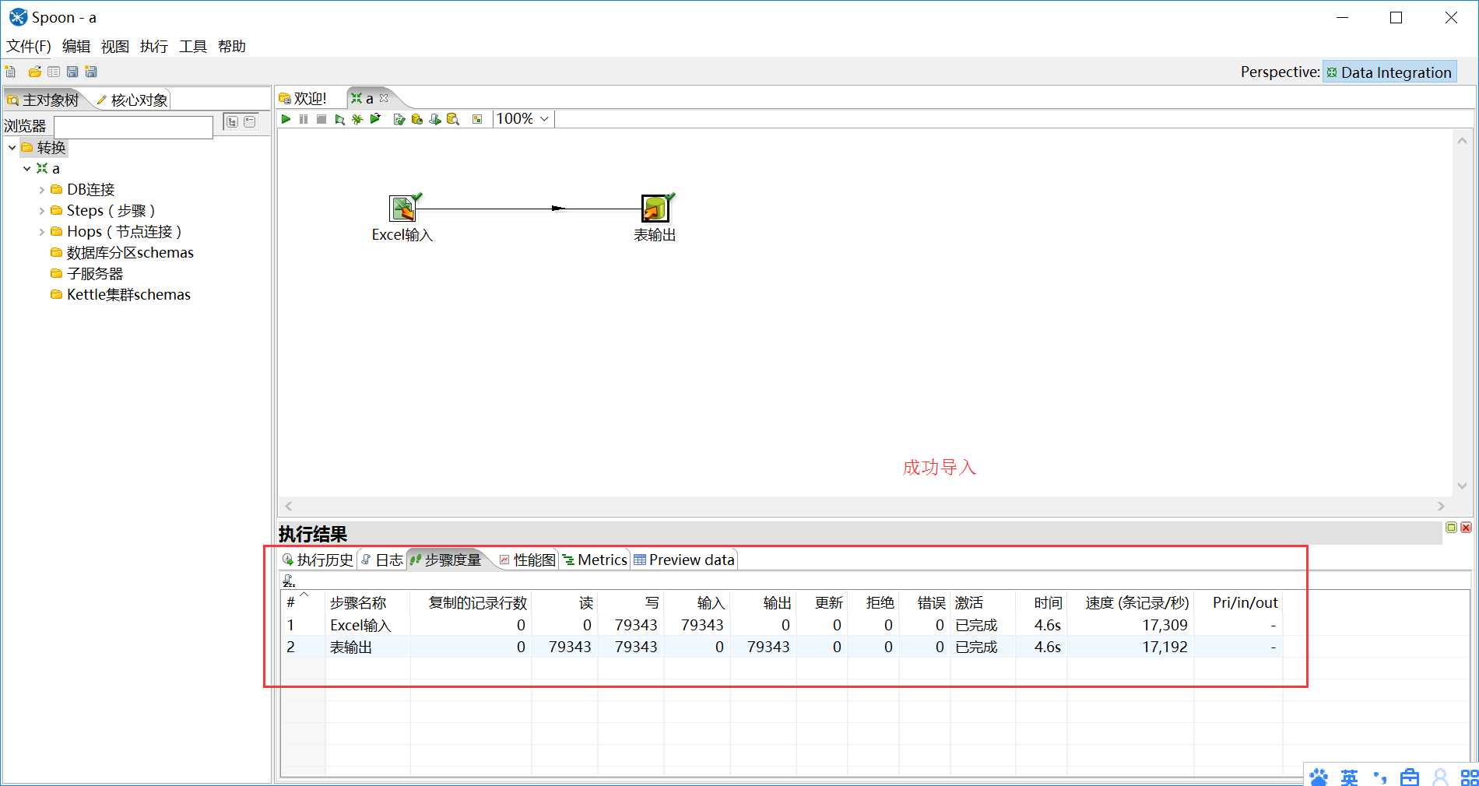Open the 性能图 results tab
The width and height of the screenshot is (1479, 786).
coord(528,560)
